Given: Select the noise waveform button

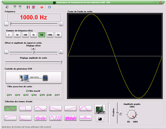Looking at the screenshot, I should [71, 118].
